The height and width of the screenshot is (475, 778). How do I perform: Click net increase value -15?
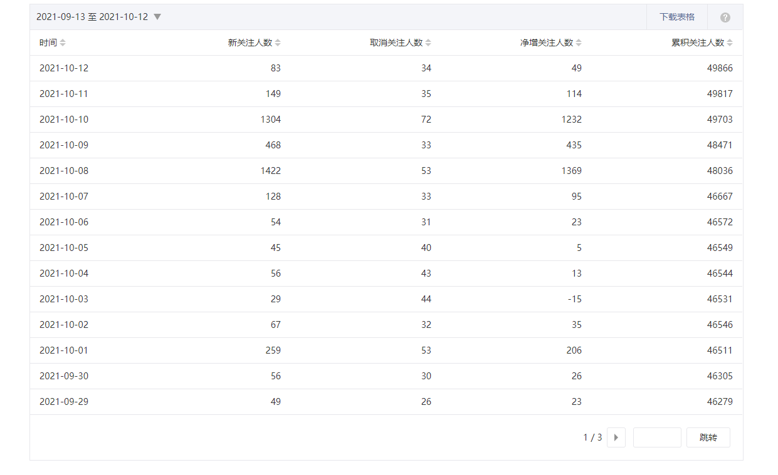pyautogui.click(x=575, y=299)
